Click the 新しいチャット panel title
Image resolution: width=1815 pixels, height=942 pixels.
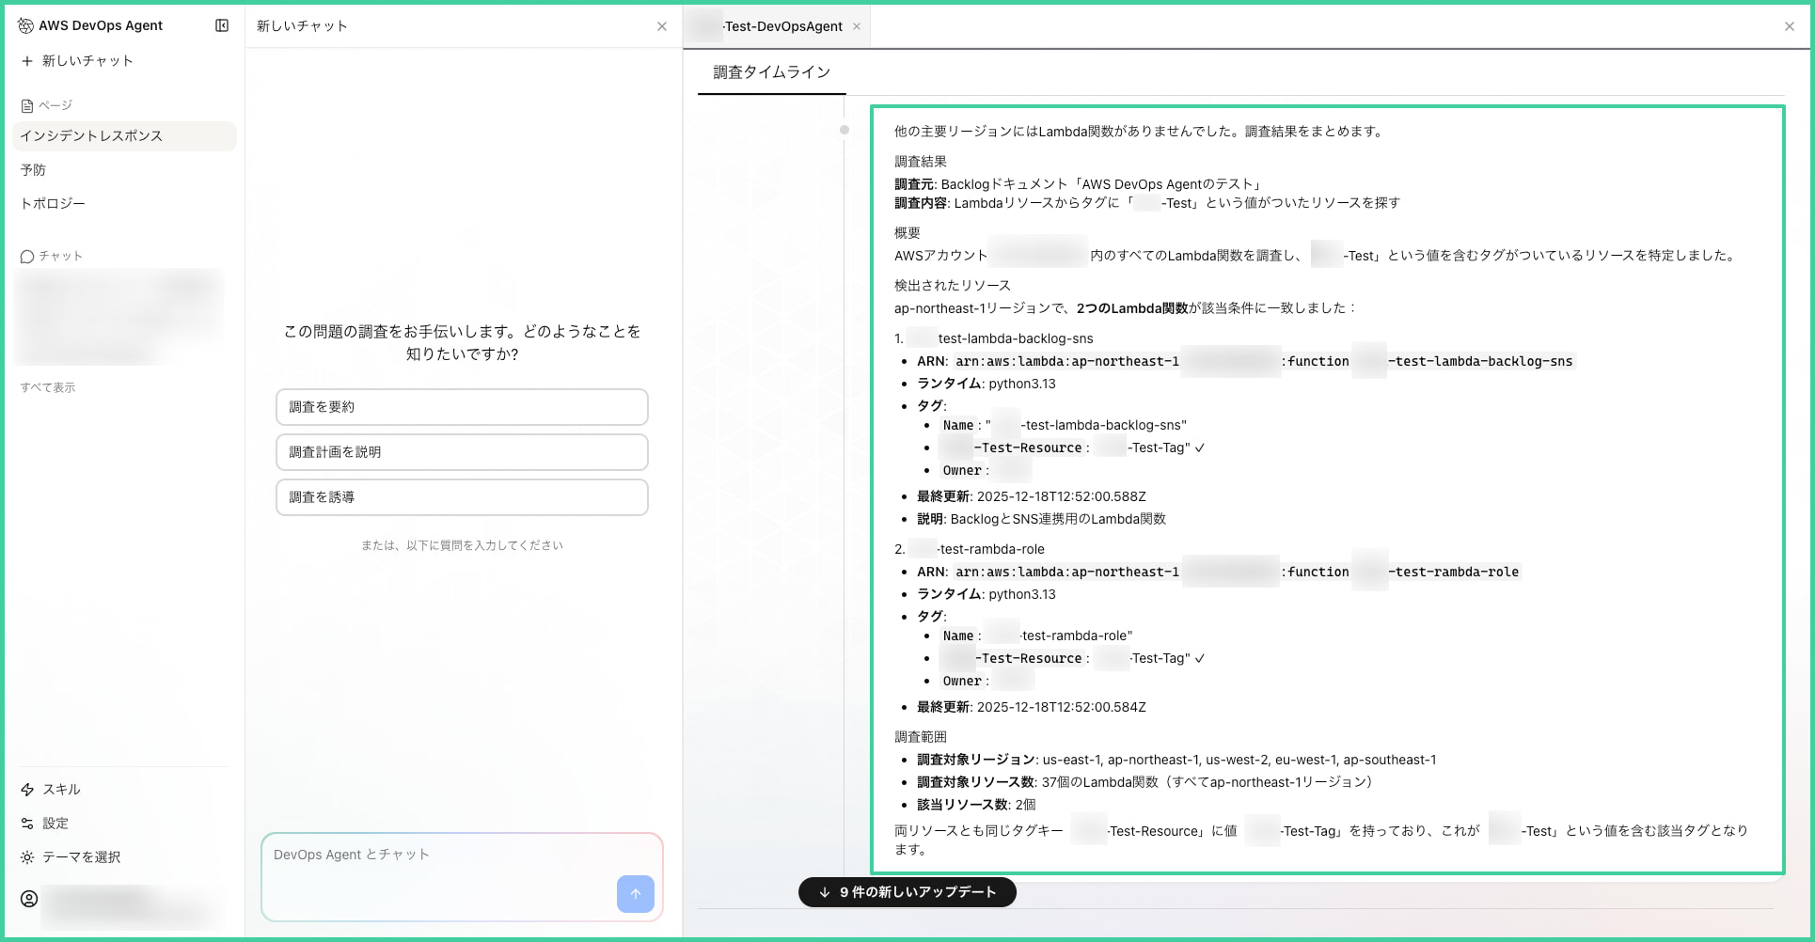coord(302,26)
